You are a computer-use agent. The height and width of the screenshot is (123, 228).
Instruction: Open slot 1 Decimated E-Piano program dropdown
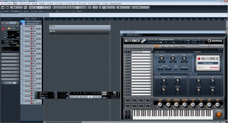pos(150,52)
